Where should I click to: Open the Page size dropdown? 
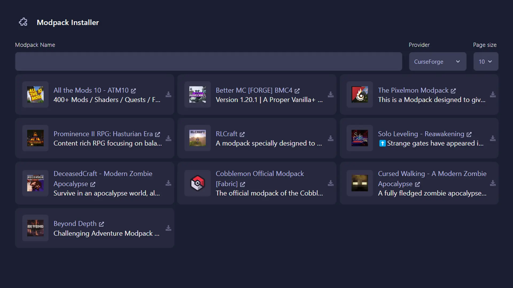[x=485, y=61]
